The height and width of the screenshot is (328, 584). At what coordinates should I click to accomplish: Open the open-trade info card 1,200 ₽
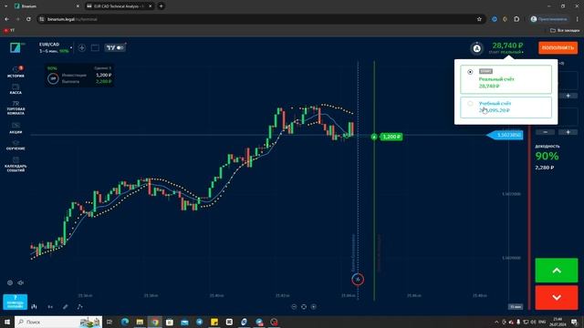[79, 75]
